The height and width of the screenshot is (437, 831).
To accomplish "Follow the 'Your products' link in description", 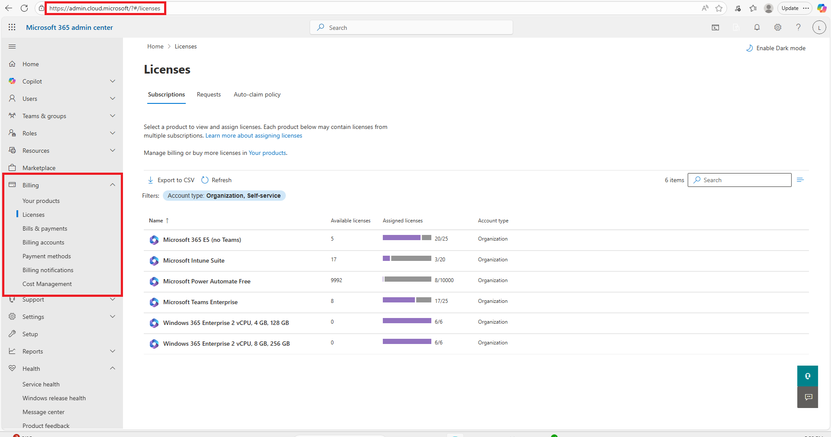I will [x=267, y=153].
